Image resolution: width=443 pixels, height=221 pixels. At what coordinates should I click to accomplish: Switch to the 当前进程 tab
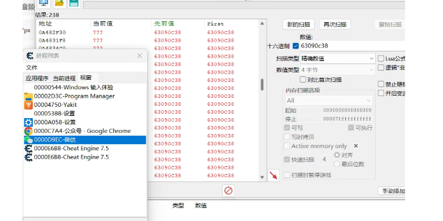tap(64, 78)
